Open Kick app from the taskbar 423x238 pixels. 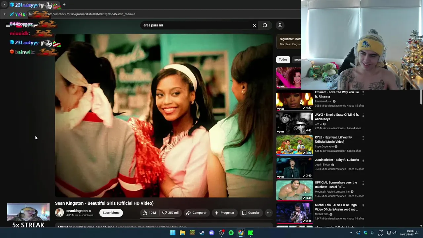[x=250, y=233]
